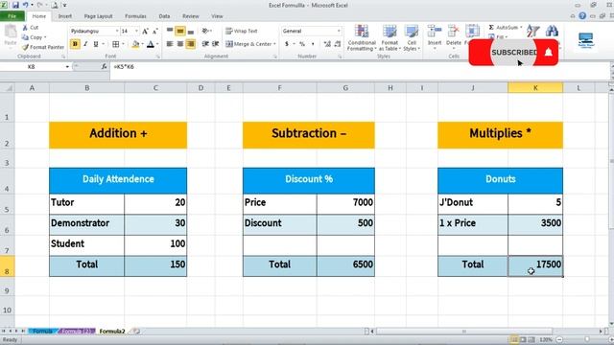Click the zoom slider in status bar
The height and width of the screenshot is (345, 614).
pyautogui.click(x=586, y=339)
